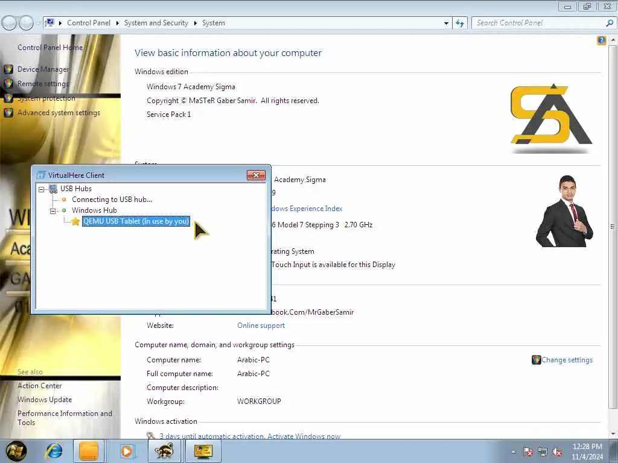This screenshot has height=463, width=618.
Task: Select the 'WORKGROUP' workgroup value
Action: click(259, 402)
